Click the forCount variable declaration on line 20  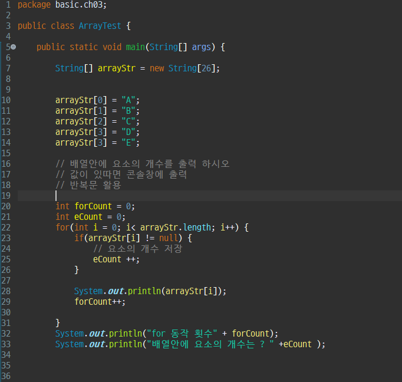click(93, 206)
